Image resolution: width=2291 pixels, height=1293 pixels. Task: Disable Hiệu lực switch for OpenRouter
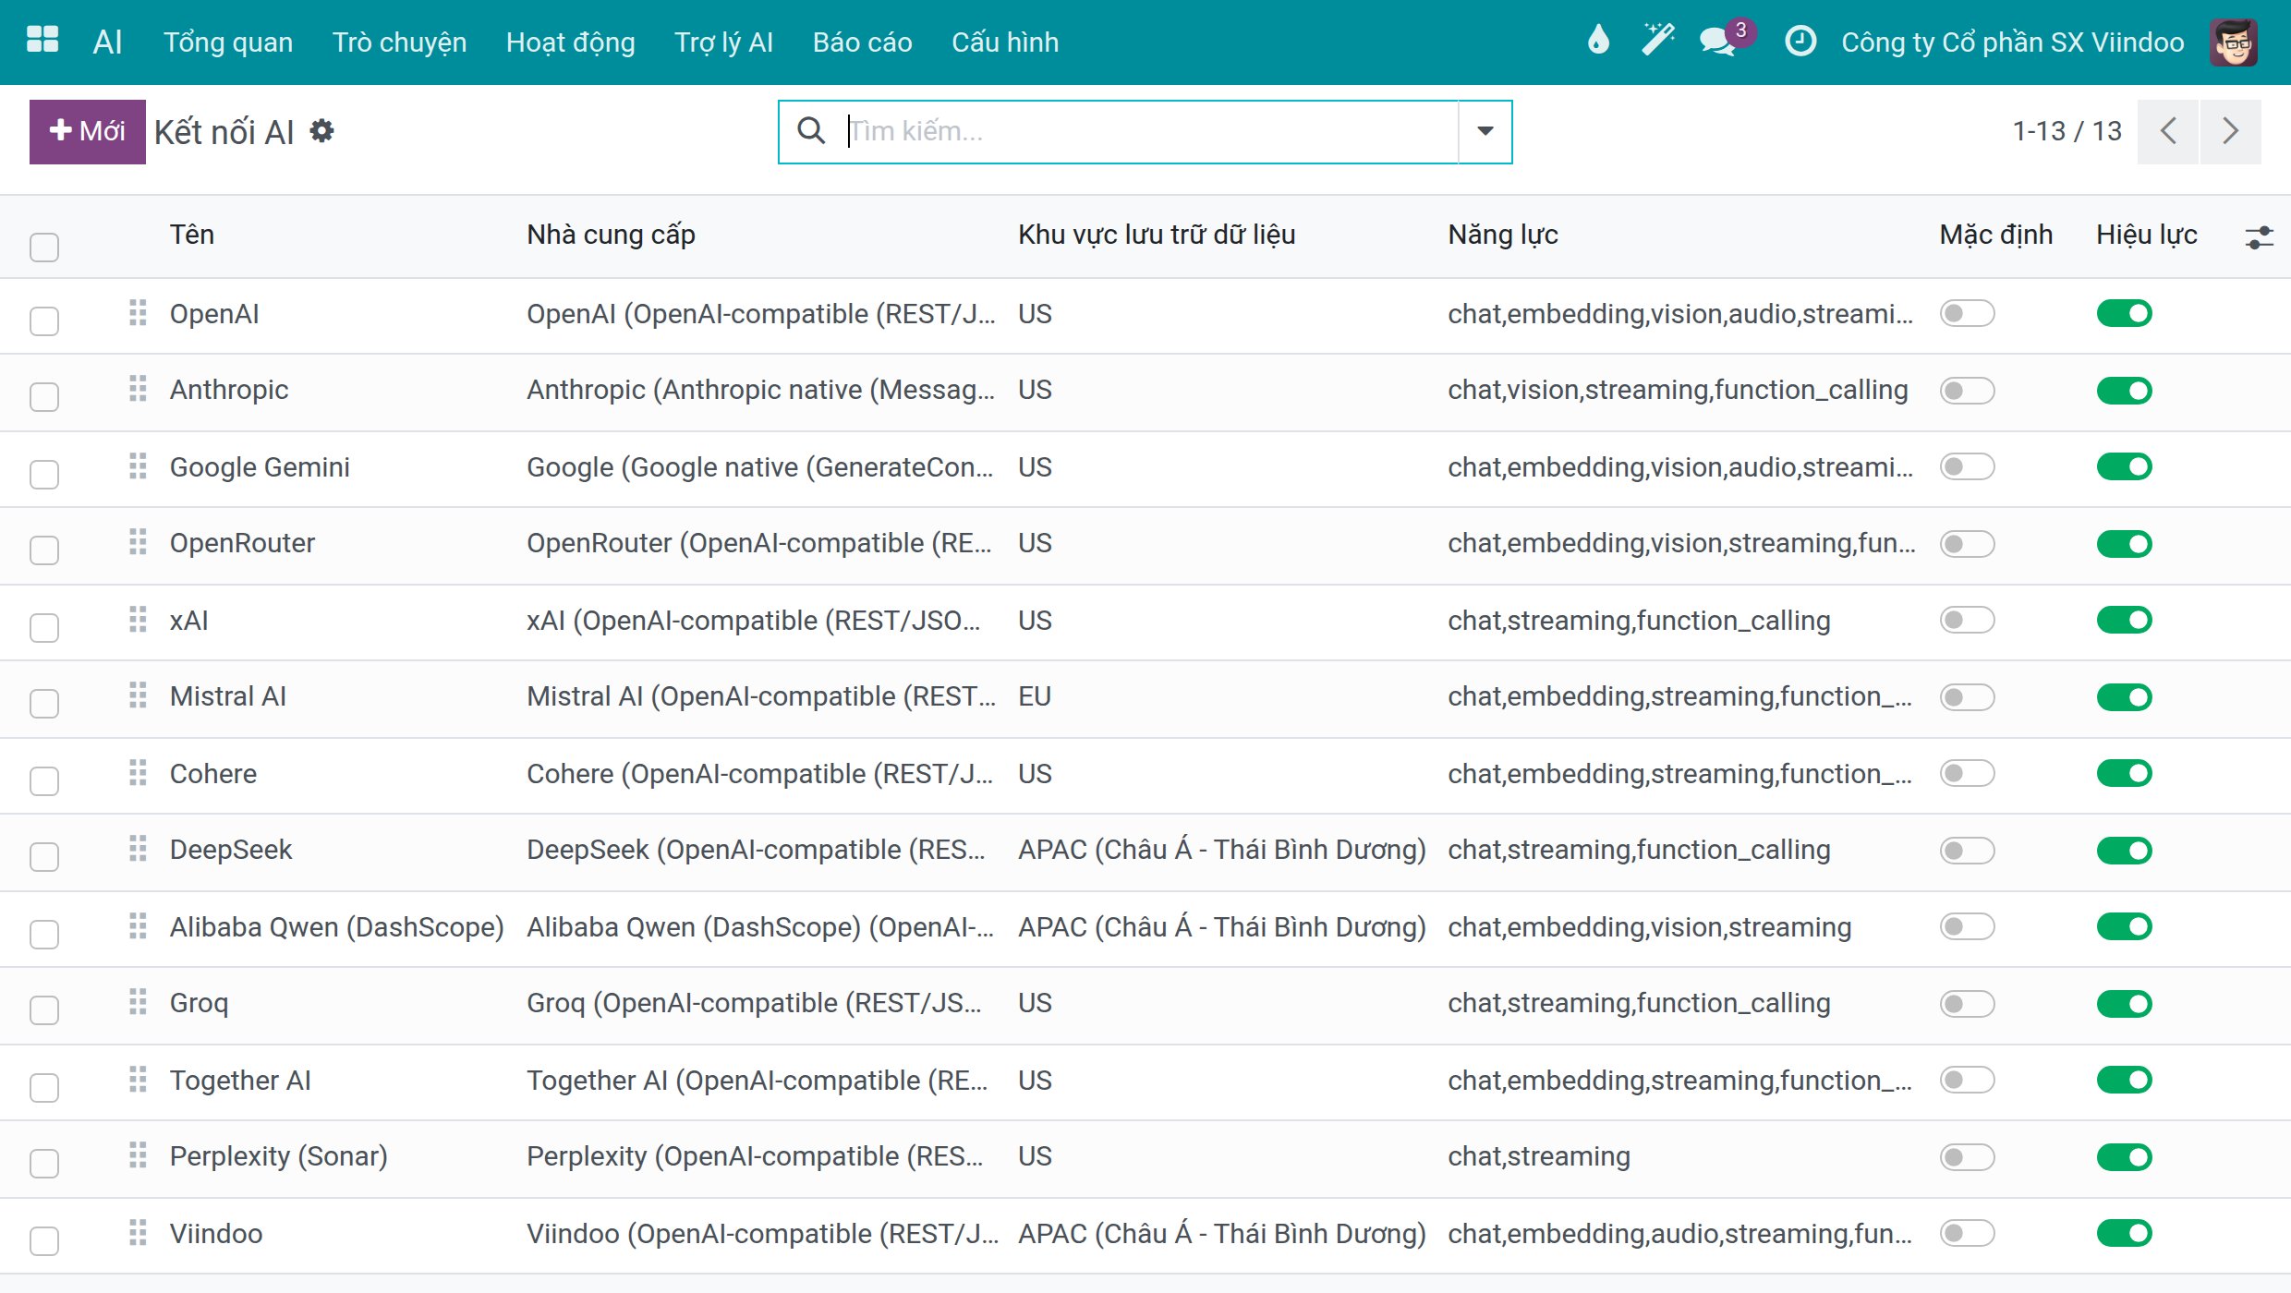click(2124, 543)
